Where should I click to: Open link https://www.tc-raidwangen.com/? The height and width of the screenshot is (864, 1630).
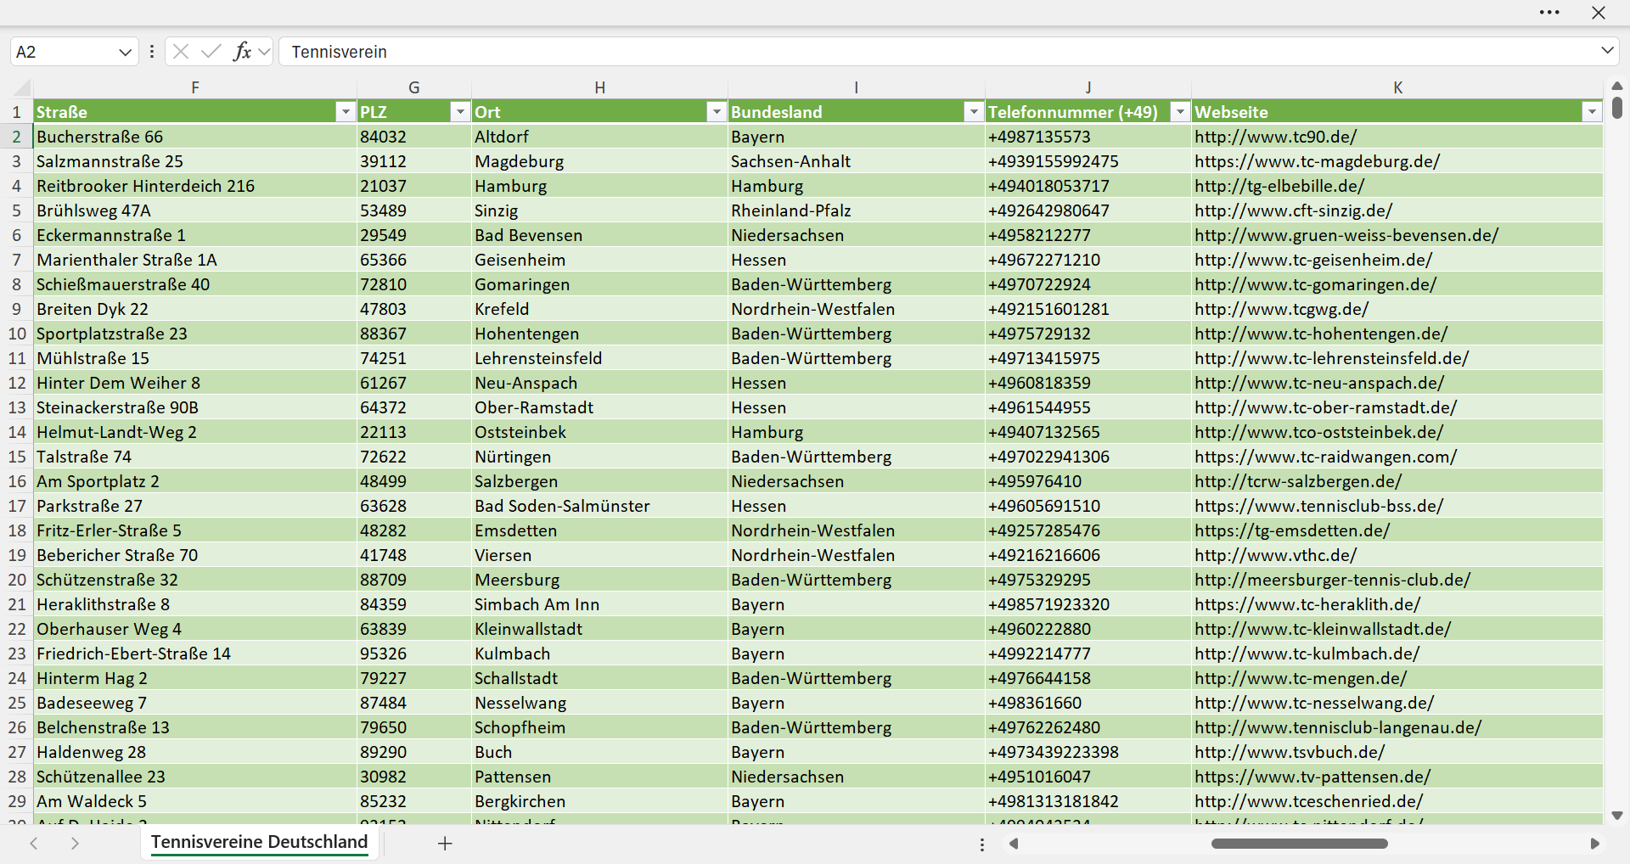tap(1325, 457)
